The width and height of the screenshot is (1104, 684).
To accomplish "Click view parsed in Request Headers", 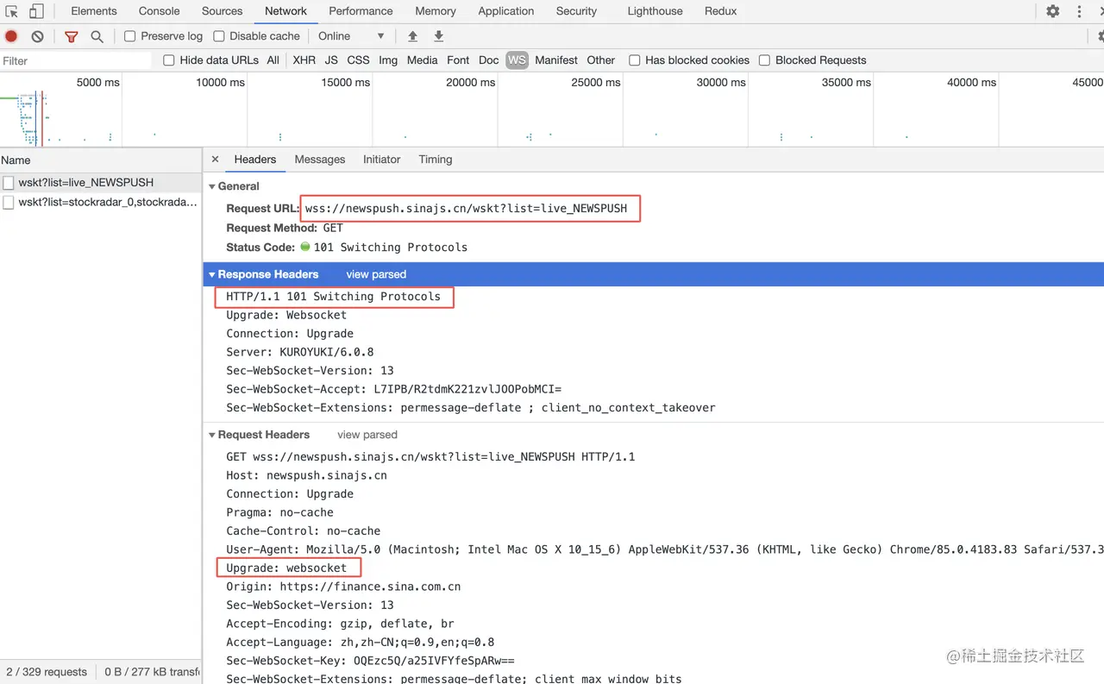I will (x=367, y=435).
